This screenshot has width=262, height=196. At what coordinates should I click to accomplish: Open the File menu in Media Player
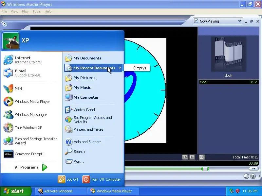point(4,11)
